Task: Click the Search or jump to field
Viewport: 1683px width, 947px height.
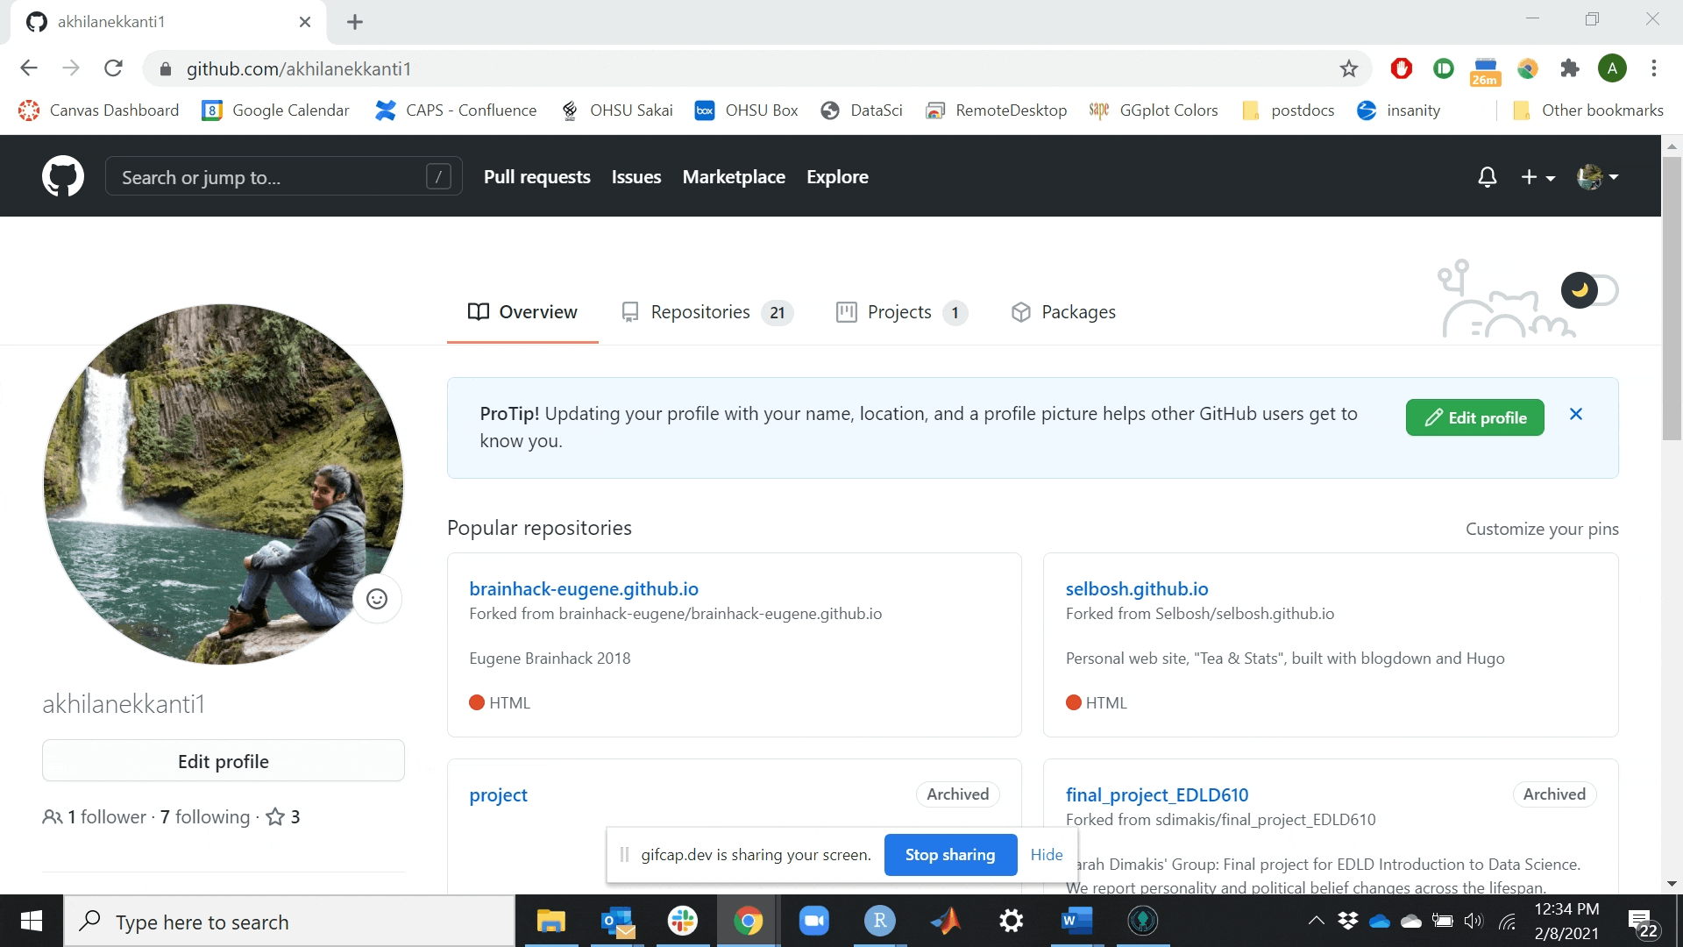Action: pyautogui.click(x=272, y=177)
